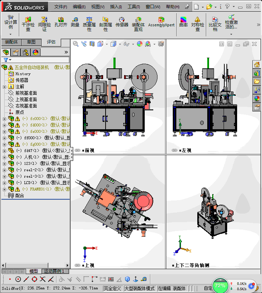Open the 测量 measure tool
262x293 pixels.
pos(75,22)
